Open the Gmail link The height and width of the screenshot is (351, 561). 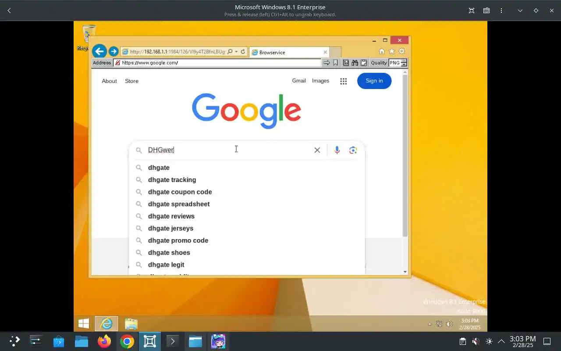(299, 81)
